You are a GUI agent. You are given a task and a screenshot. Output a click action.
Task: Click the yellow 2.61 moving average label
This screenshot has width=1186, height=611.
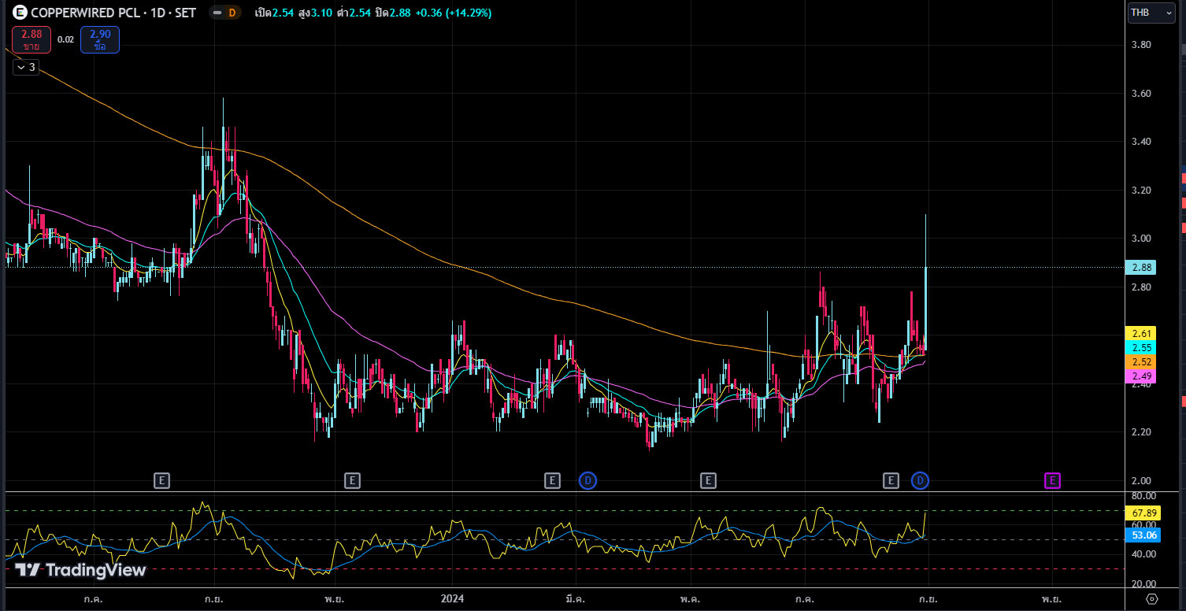pos(1142,334)
